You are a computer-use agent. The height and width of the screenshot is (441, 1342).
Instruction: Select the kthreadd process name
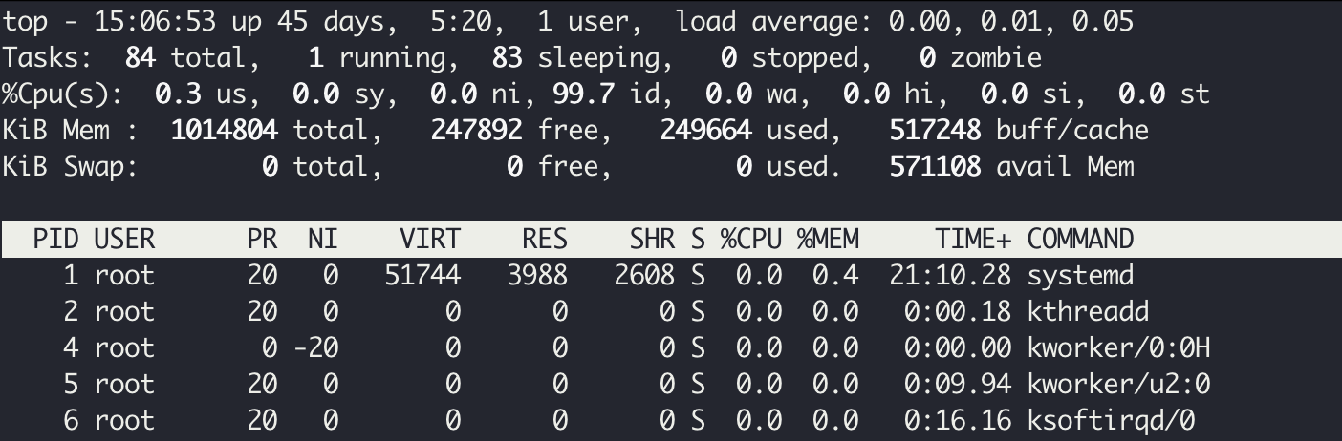click(x=1088, y=312)
